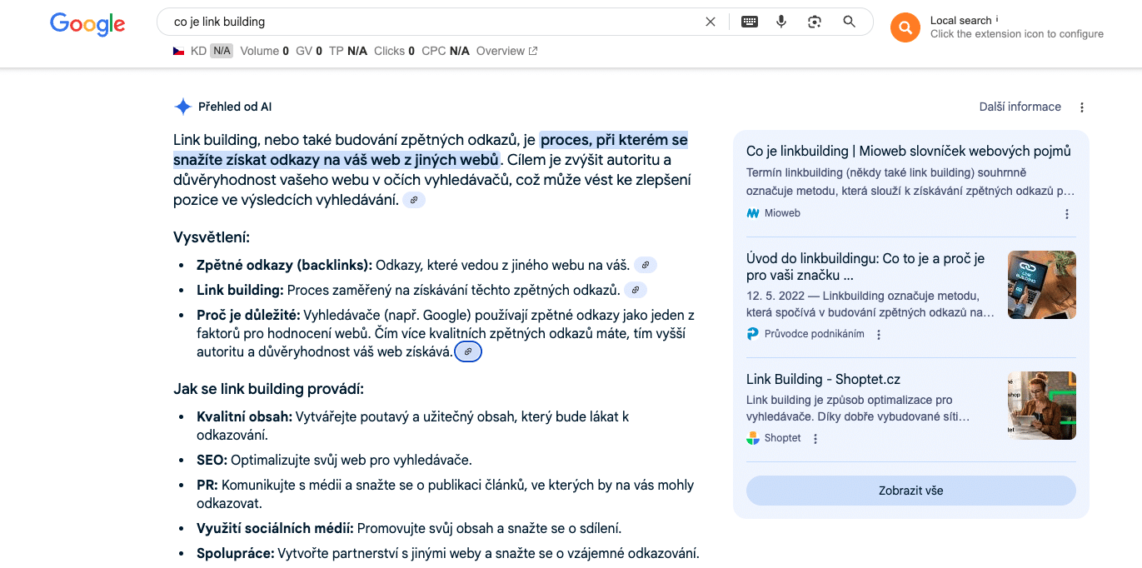Click the source link chip after the AI summary

pyautogui.click(x=414, y=200)
